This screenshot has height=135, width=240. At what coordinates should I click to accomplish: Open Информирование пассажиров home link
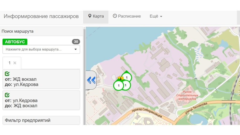41,16
